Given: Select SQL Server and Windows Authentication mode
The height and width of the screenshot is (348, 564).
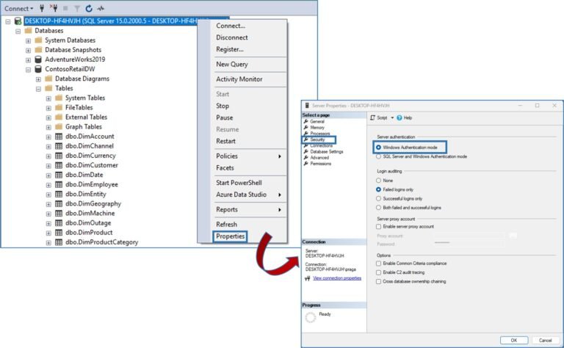Looking at the screenshot, I should [378, 156].
